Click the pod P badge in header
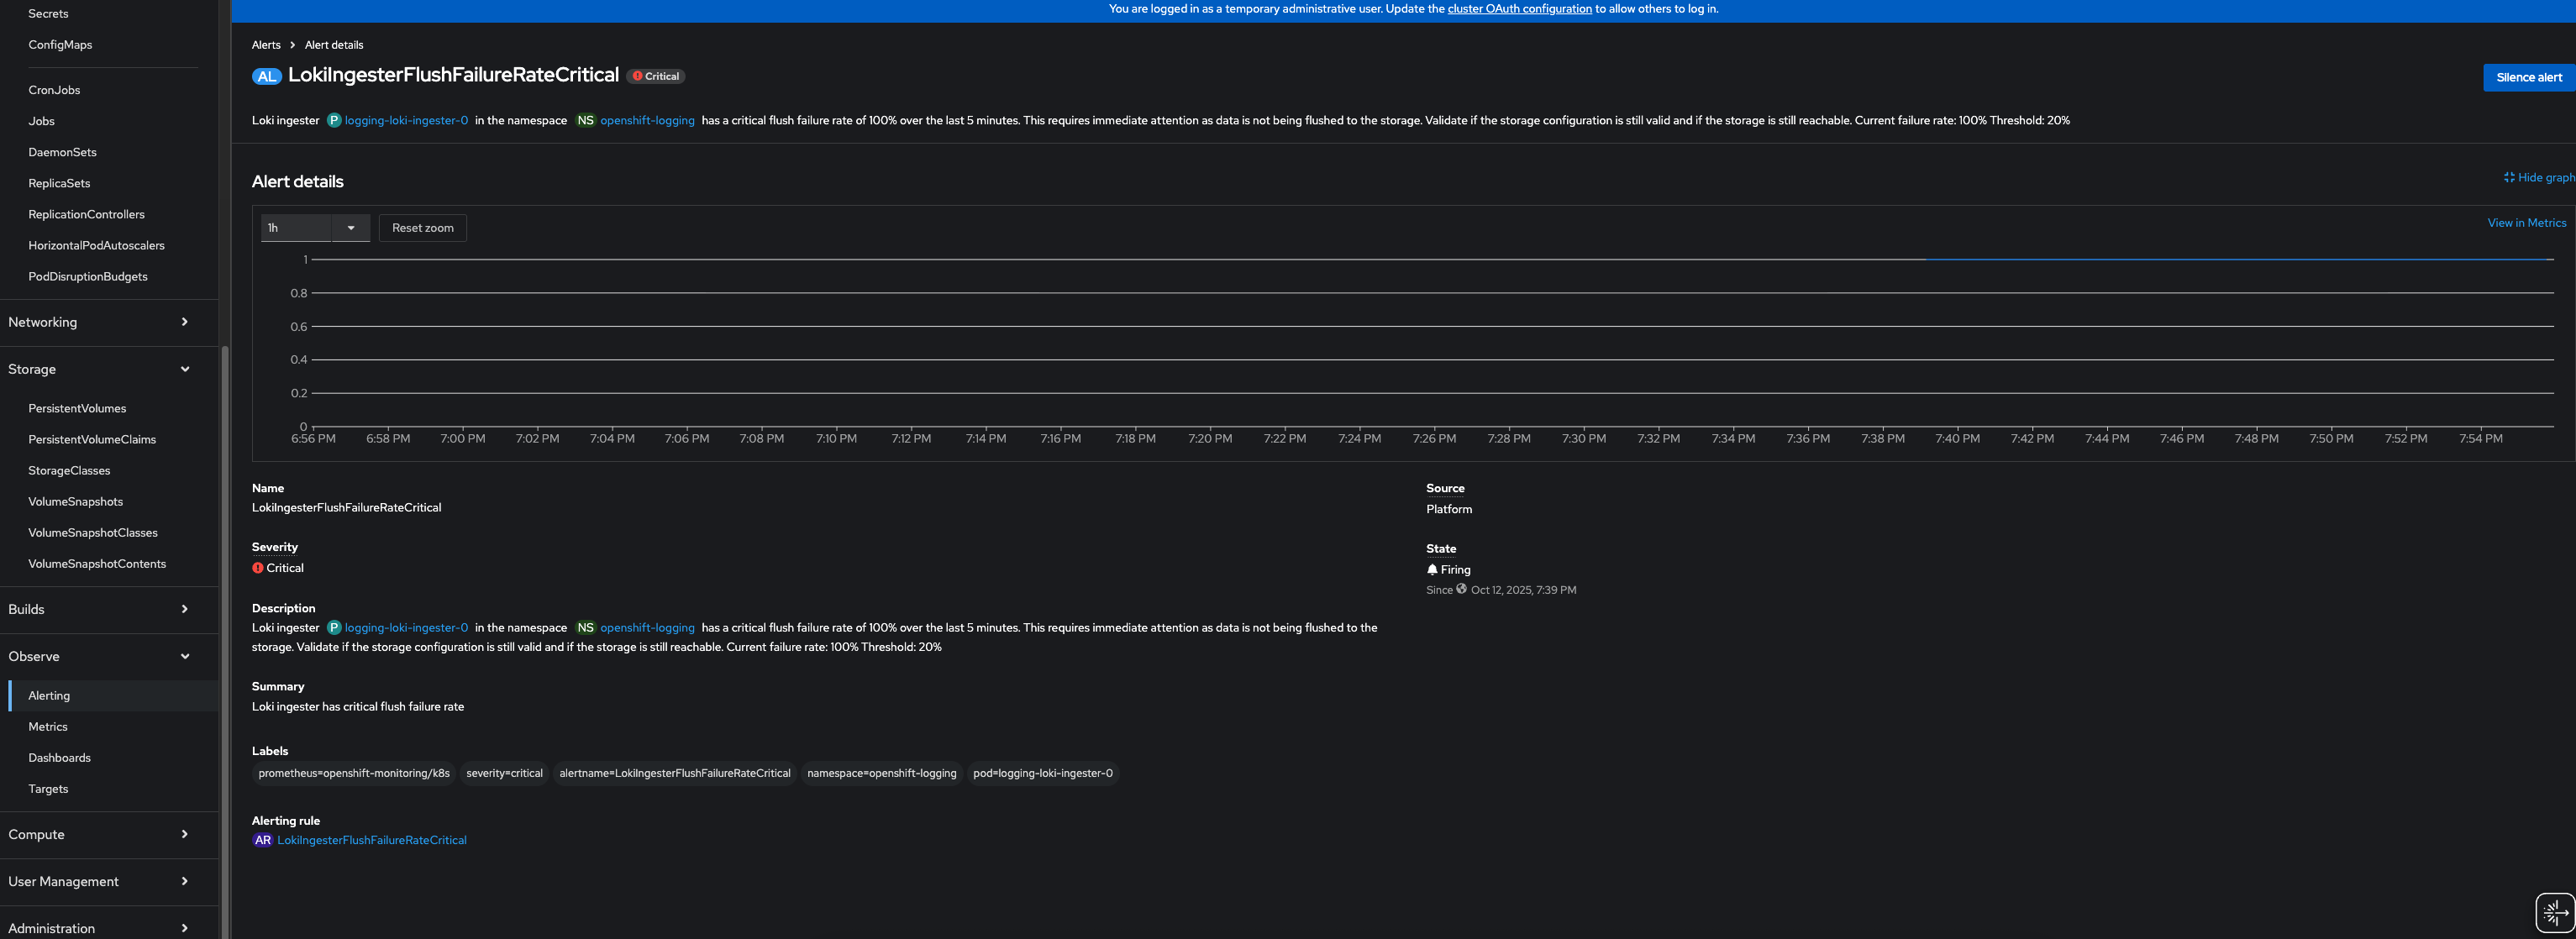The image size is (2576, 939). pyautogui.click(x=334, y=120)
